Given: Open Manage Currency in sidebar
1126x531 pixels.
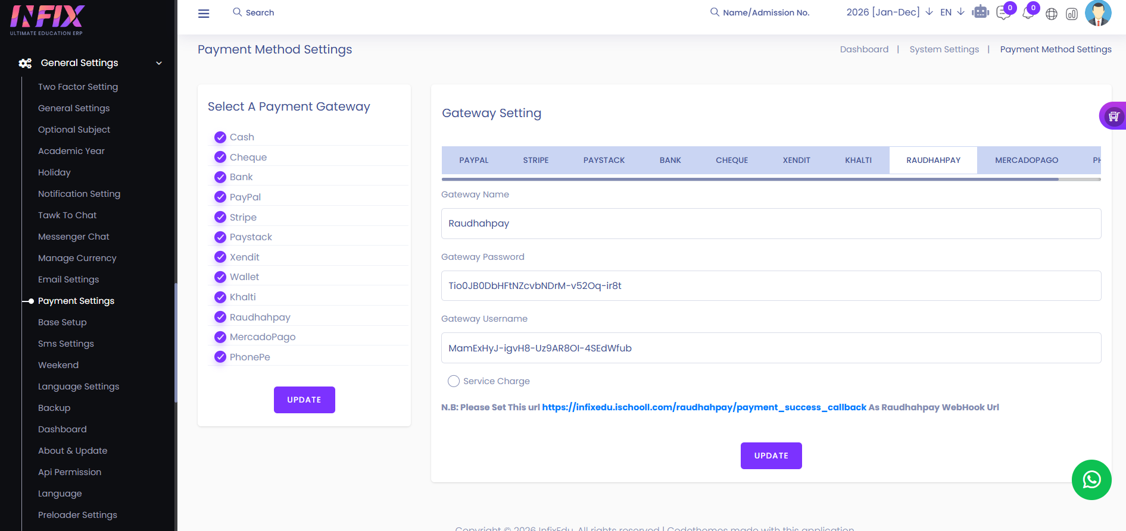Looking at the screenshot, I should point(77,258).
